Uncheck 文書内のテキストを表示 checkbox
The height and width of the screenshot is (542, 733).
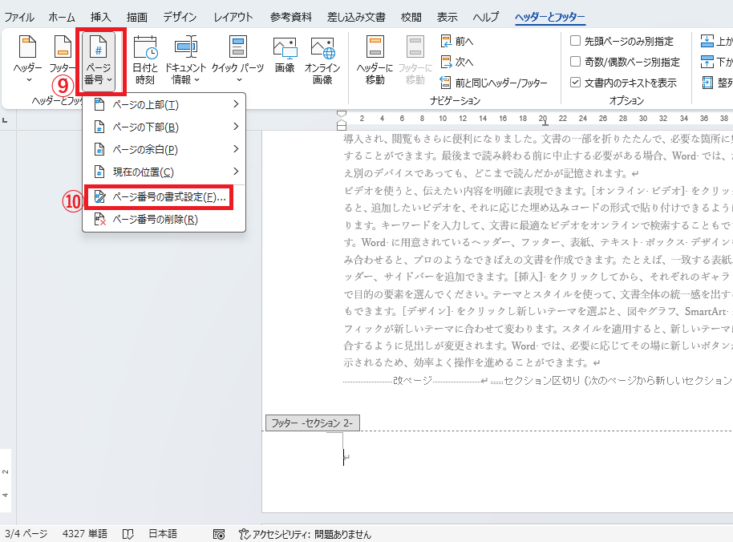tap(576, 83)
